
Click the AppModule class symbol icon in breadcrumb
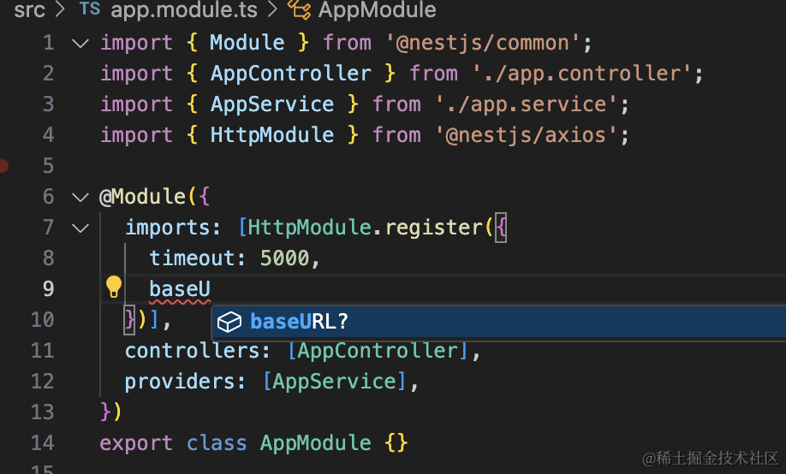(299, 10)
